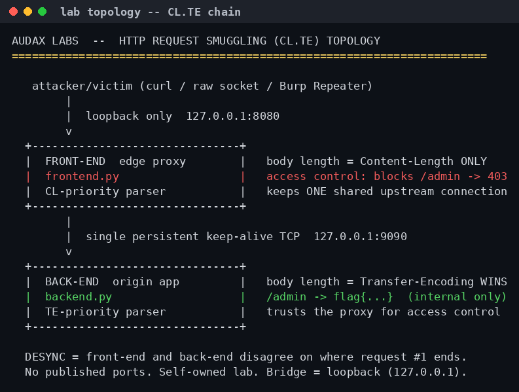Click the 'single persistent keep-alive TCP' label
This screenshot has height=392, width=519.
[192, 236]
